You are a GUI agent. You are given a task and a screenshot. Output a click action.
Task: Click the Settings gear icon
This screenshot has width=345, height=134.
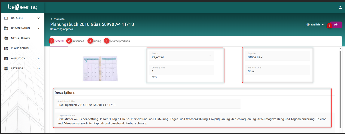[6, 69]
